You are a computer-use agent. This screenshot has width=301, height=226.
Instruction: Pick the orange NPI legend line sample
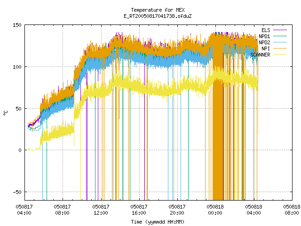[x=280, y=48]
